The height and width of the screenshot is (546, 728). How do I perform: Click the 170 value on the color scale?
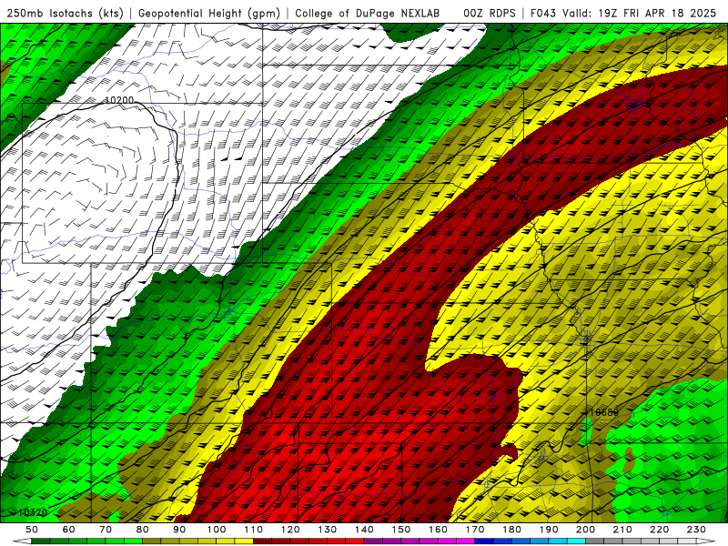tap(475, 530)
